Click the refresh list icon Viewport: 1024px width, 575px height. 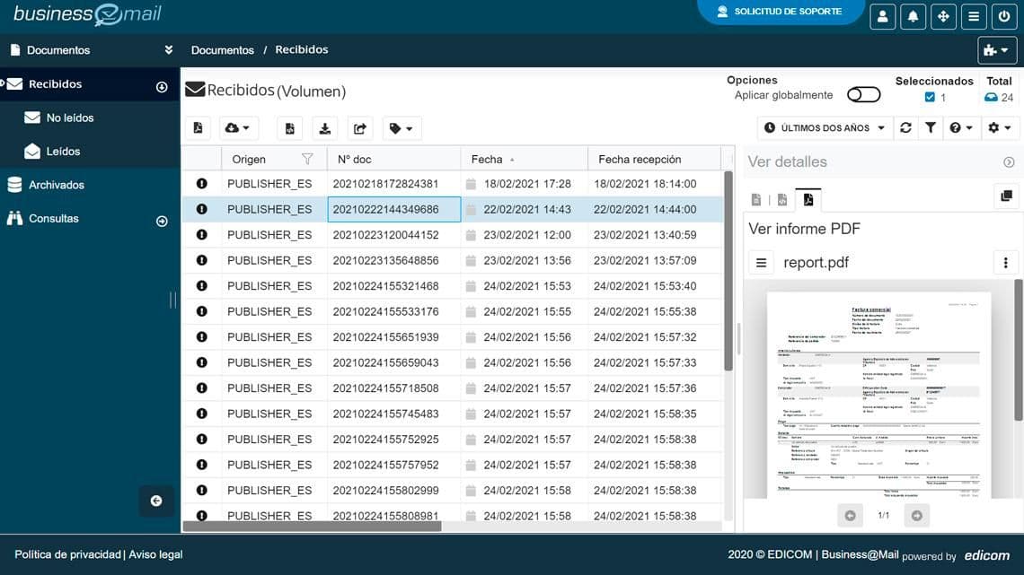[x=905, y=128]
